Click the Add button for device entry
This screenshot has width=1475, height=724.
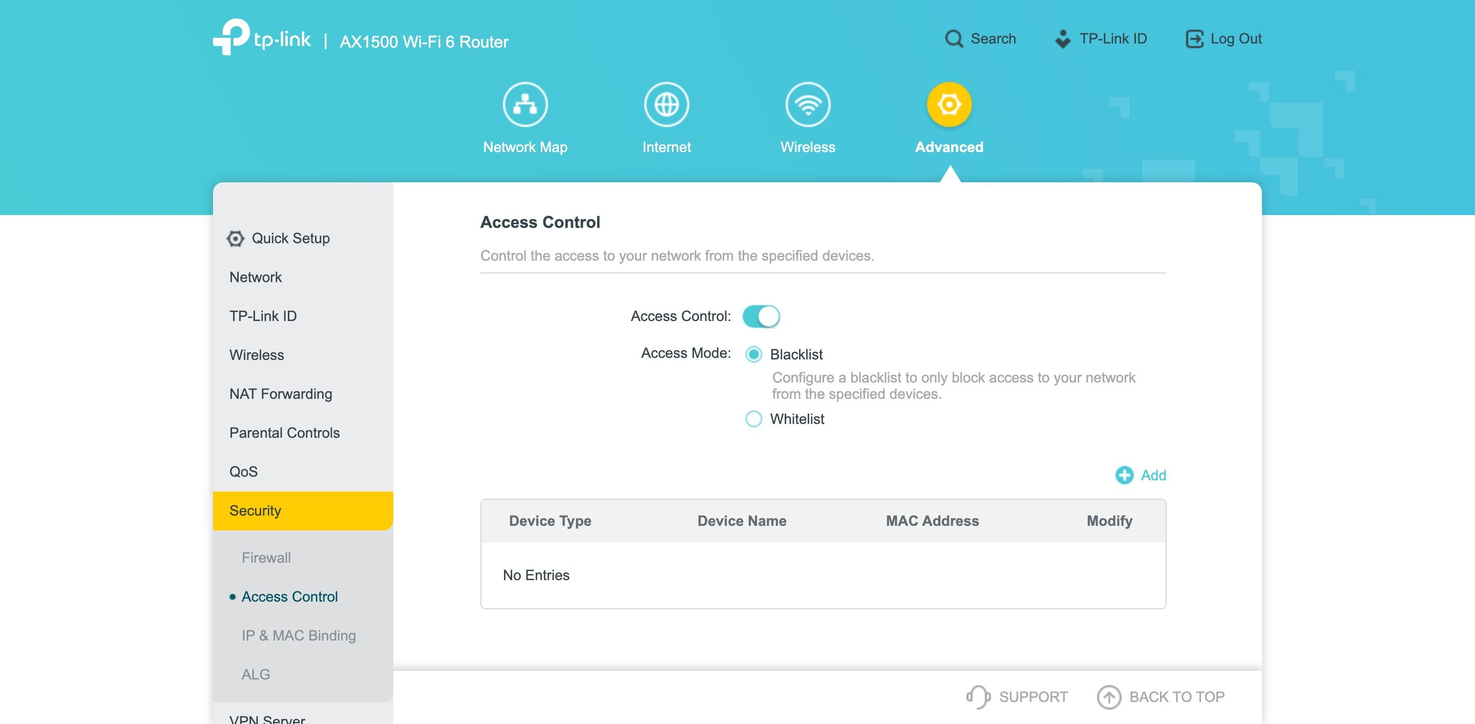pyautogui.click(x=1140, y=476)
